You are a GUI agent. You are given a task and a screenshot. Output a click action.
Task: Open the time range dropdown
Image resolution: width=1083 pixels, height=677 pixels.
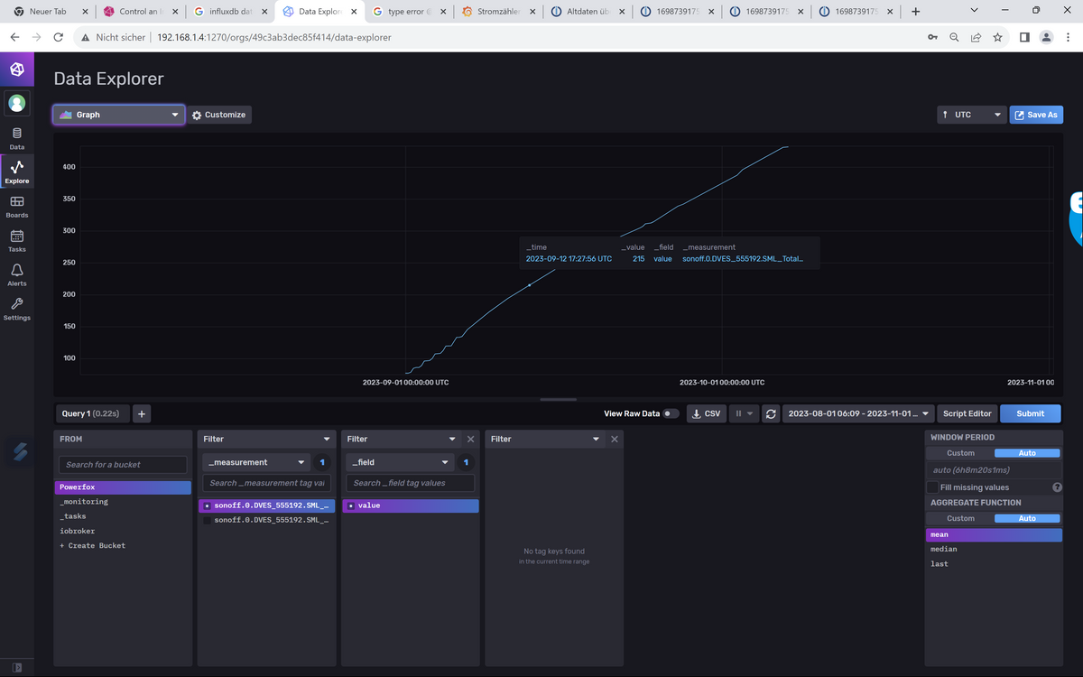tap(858, 413)
